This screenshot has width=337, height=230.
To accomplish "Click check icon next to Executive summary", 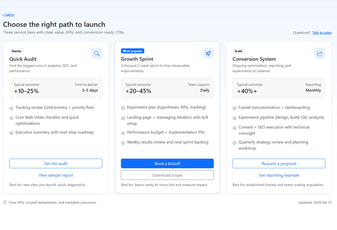I will pyautogui.click(x=12, y=133).
